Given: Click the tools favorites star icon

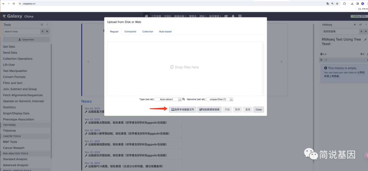Looking at the screenshot, I should click(42, 25).
